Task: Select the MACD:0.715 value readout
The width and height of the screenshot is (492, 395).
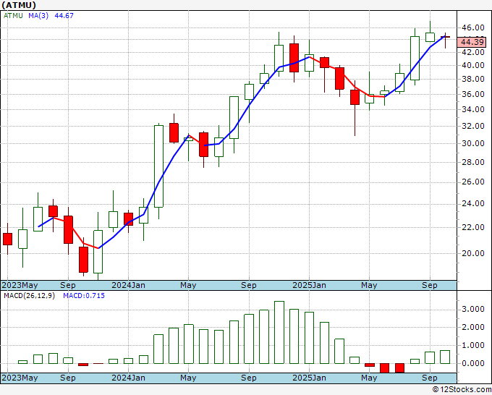Action: click(84, 296)
